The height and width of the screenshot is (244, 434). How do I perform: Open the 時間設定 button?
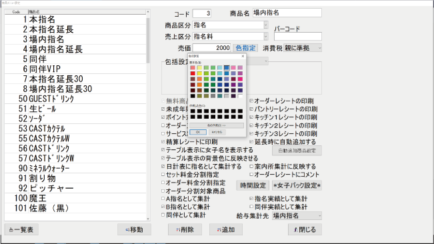pos(253,185)
